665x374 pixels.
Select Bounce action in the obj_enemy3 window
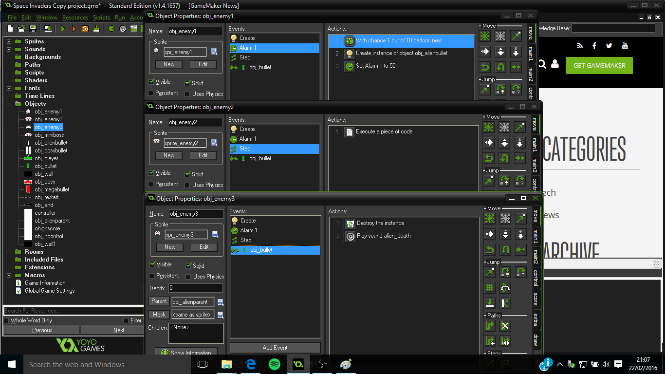(505, 303)
